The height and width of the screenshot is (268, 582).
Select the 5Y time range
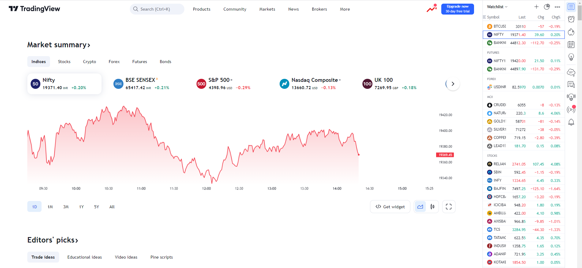pos(96,207)
